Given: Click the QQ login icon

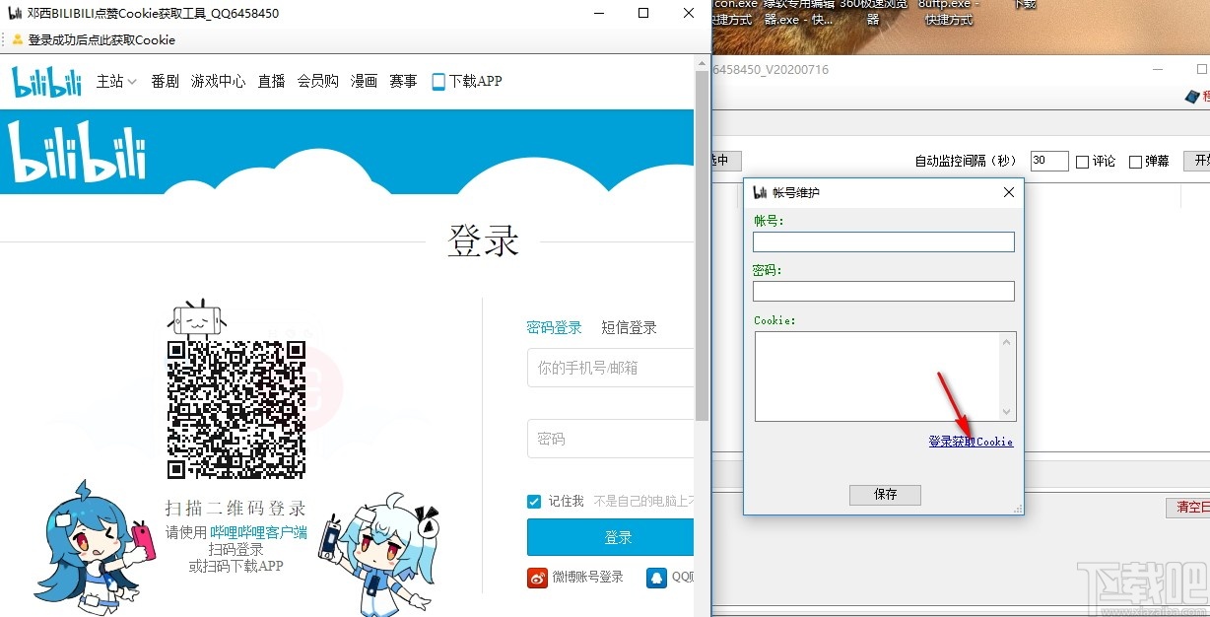Looking at the screenshot, I should click(x=658, y=578).
